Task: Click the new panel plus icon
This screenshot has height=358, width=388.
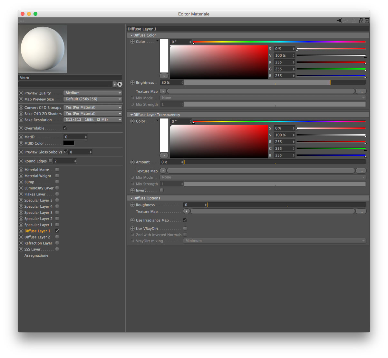Action: click(367, 21)
